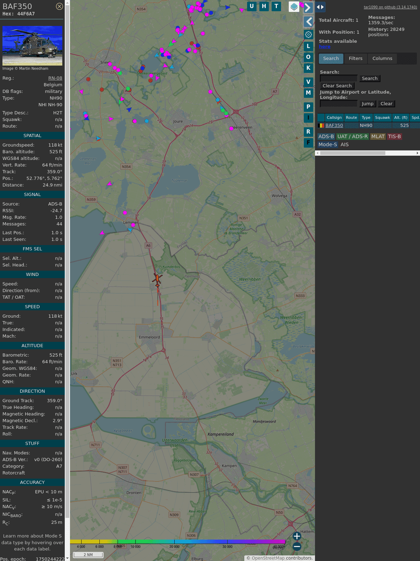Click the table scrollbar right arrow
The height and width of the screenshot is (561, 420).
(x=418, y=153)
